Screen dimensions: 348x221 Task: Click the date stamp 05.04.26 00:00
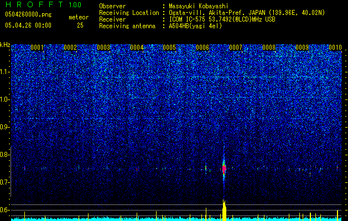(x=28, y=25)
